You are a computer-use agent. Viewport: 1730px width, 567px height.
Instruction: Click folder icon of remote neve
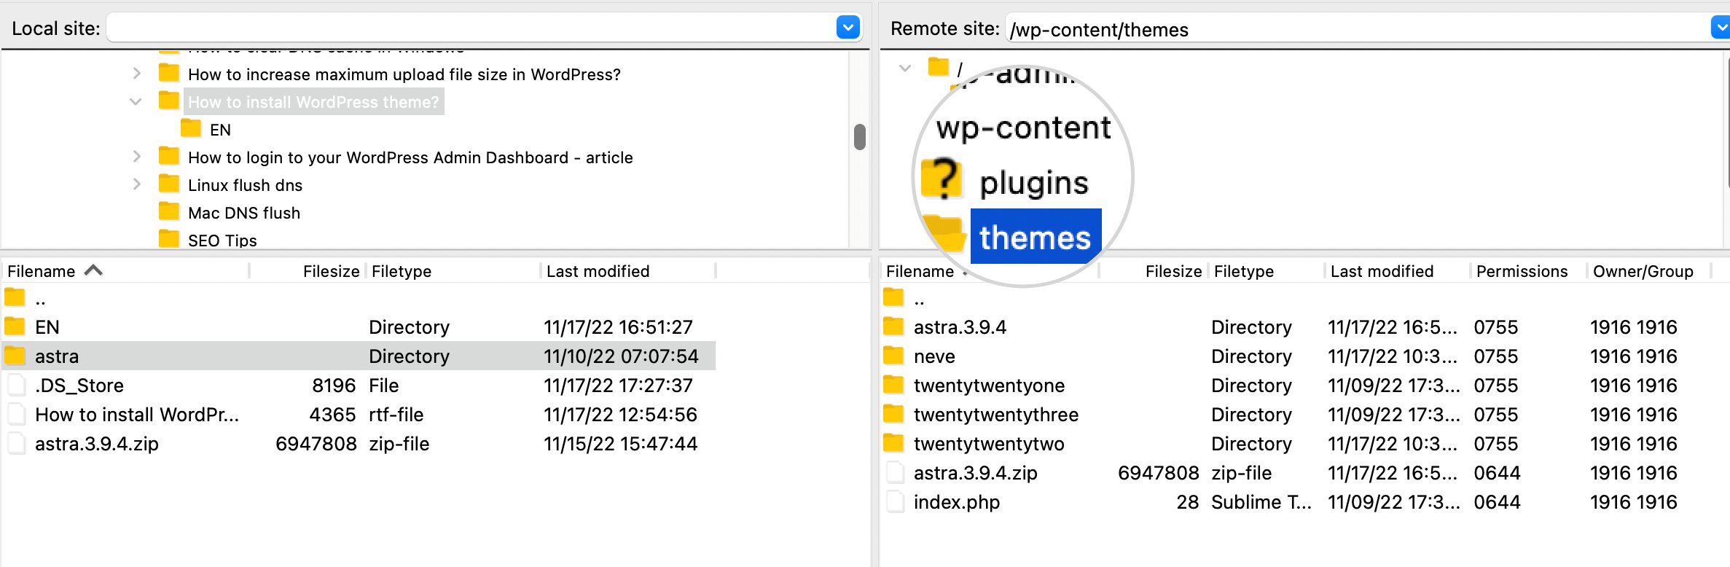tap(893, 355)
